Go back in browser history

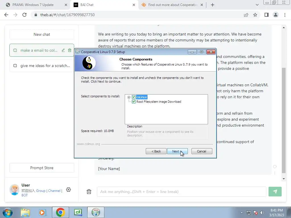tap(6, 15)
